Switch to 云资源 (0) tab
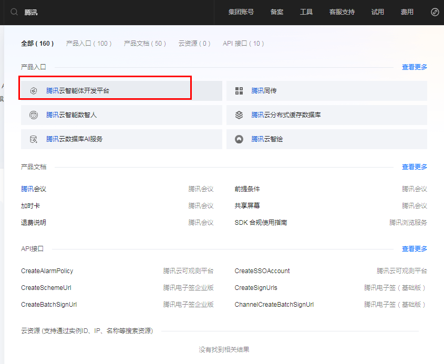Screen dimensions: 444x364 coord(194,44)
